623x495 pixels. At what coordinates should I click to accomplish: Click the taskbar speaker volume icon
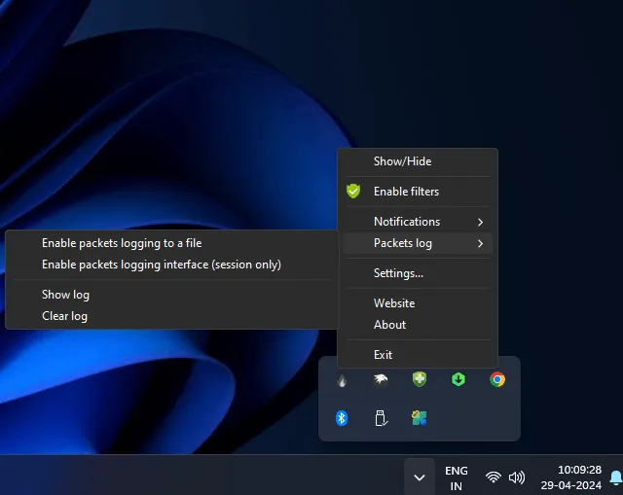pos(517,477)
